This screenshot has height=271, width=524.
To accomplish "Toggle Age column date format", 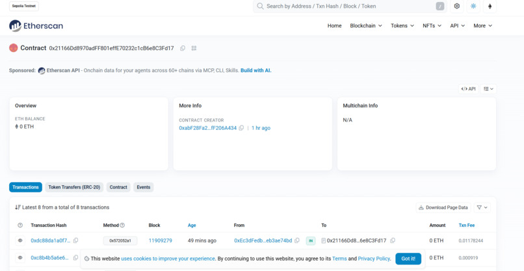I will [x=192, y=226].
